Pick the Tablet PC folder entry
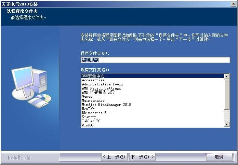The image size is (238, 165). [153, 121]
